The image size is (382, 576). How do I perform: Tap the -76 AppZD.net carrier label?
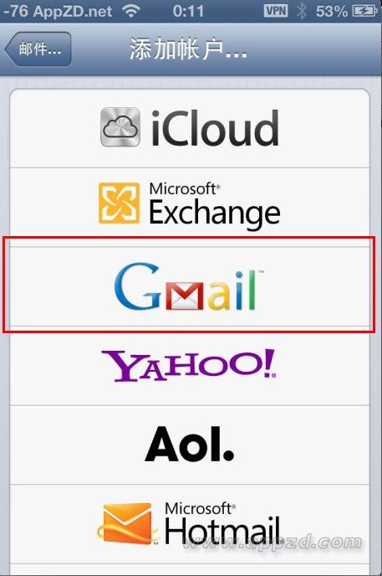pos(58,11)
